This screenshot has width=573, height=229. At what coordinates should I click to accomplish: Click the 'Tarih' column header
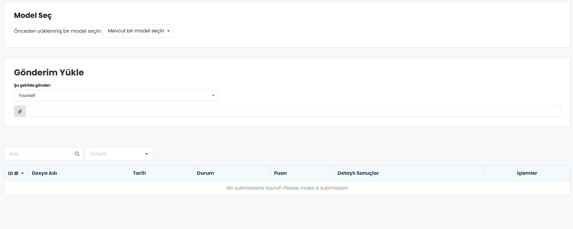coord(139,173)
